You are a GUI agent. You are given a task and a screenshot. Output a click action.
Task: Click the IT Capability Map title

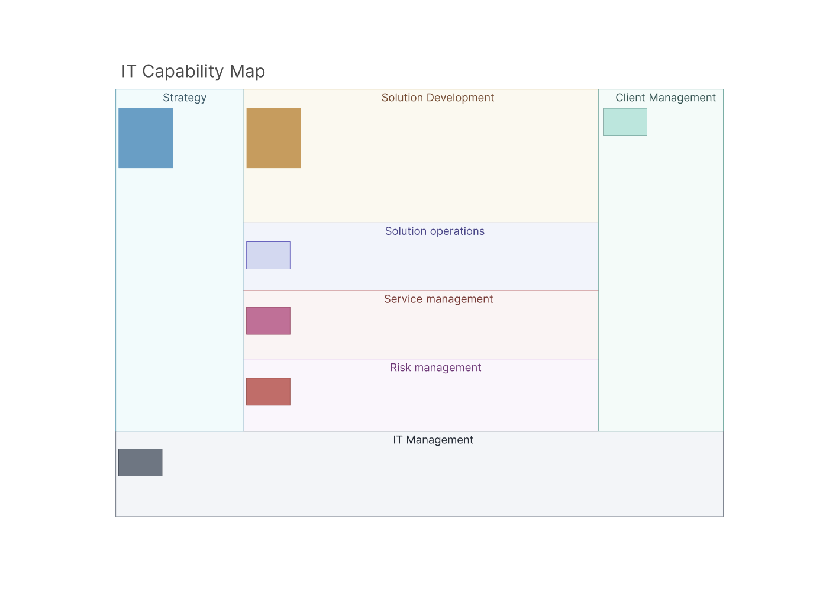[x=193, y=71]
